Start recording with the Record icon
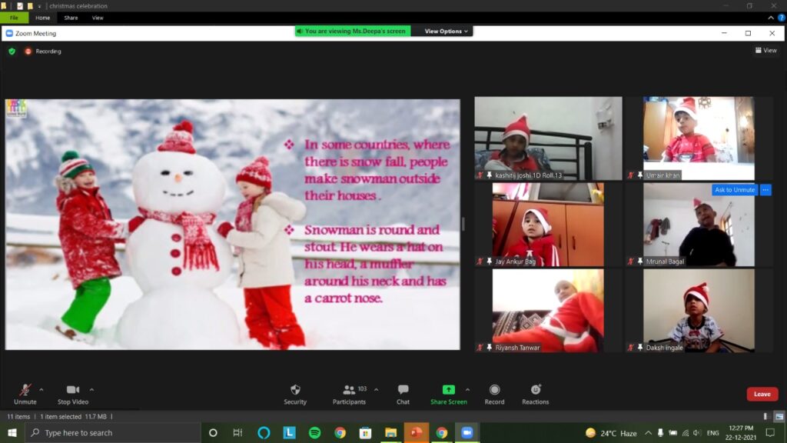This screenshot has height=443, width=787. coord(494,390)
